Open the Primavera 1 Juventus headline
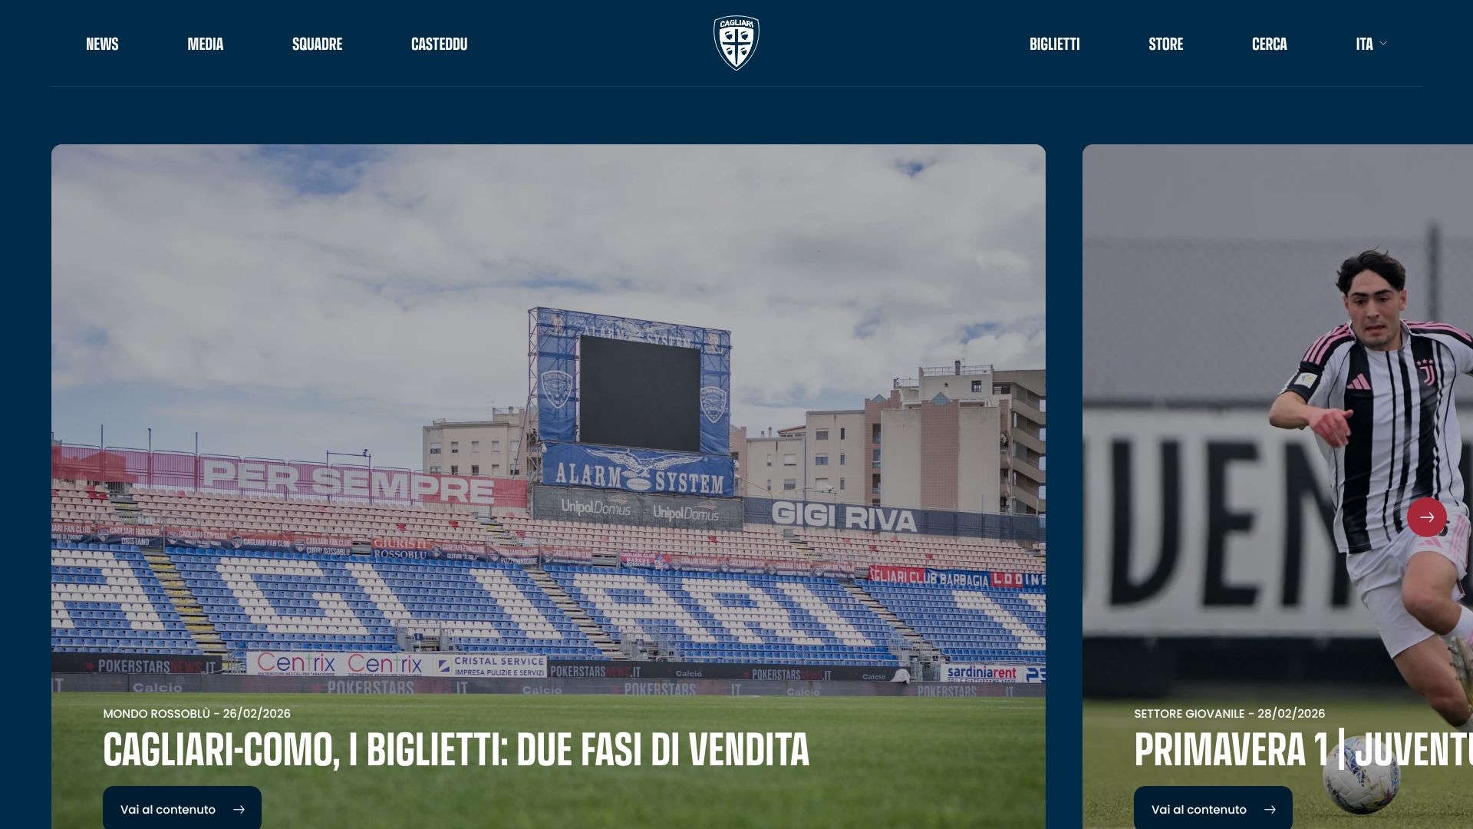The width and height of the screenshot is (1473, 829). point(1303,750)
